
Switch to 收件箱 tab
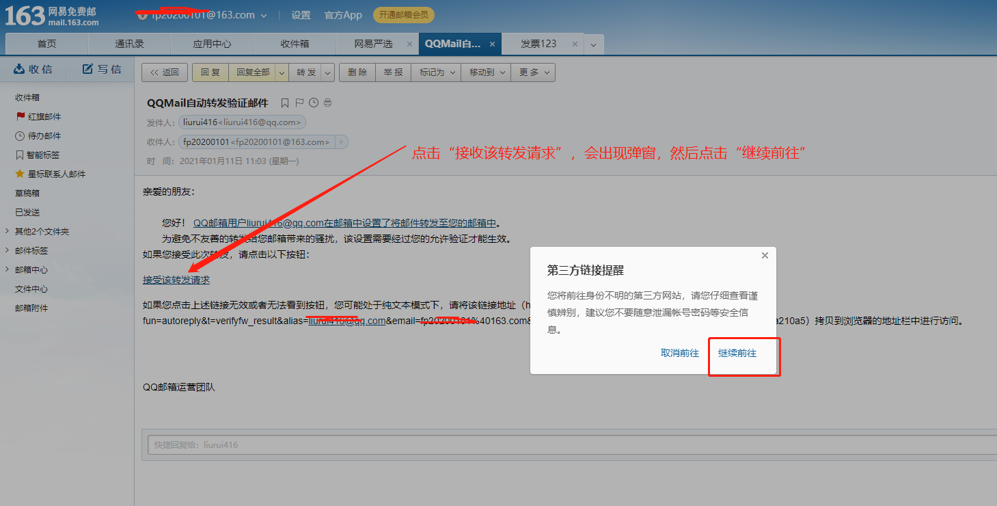coord(295,44)
